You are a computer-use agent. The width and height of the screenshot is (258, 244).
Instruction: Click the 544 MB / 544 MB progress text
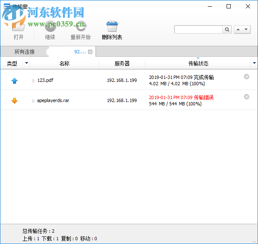pyautogui.click(x=175, y=104)
